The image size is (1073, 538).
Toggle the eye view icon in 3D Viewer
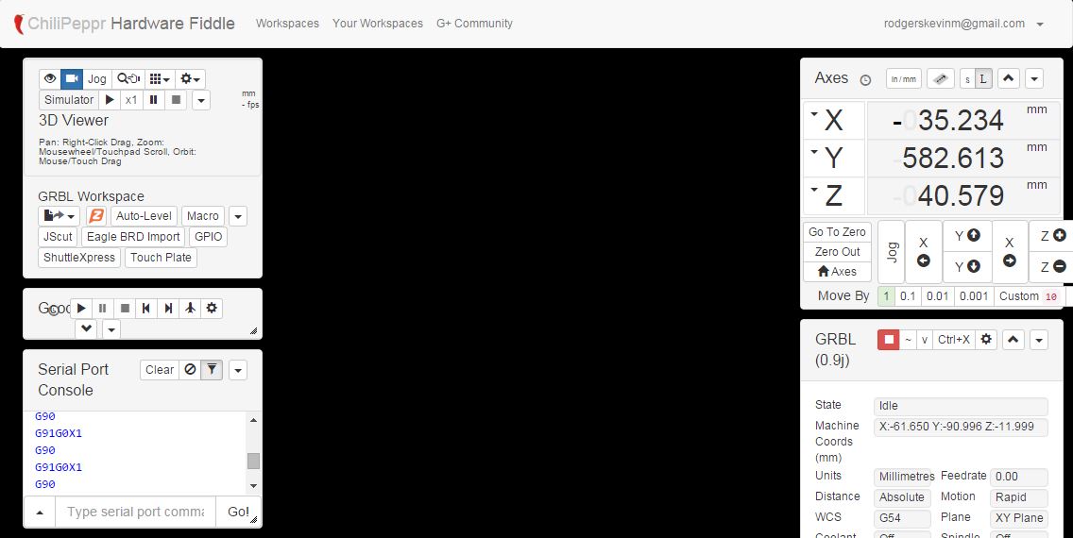coord(50,79)
